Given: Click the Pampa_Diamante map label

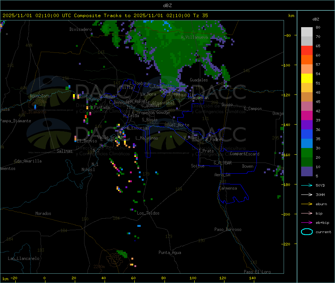Looking at the screenshot, I should (x=16, y=121).
